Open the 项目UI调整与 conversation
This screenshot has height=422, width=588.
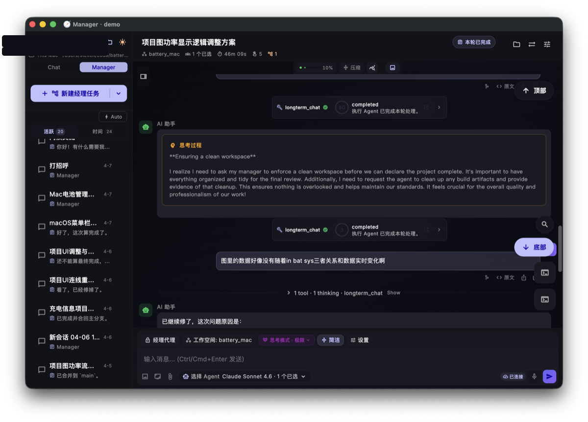click(x=78, y=256)
